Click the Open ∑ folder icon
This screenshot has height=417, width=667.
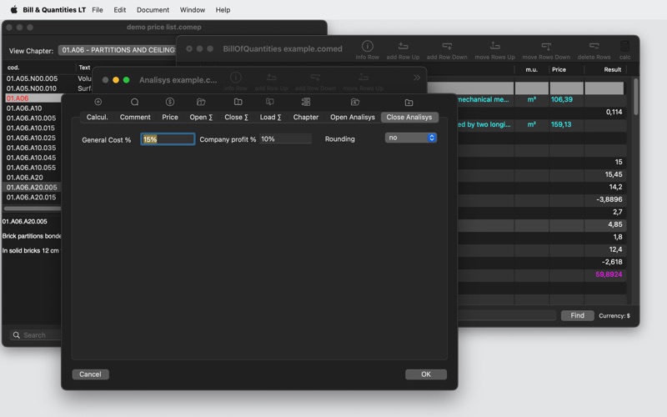pyautogui.click(x=201, y=102)
